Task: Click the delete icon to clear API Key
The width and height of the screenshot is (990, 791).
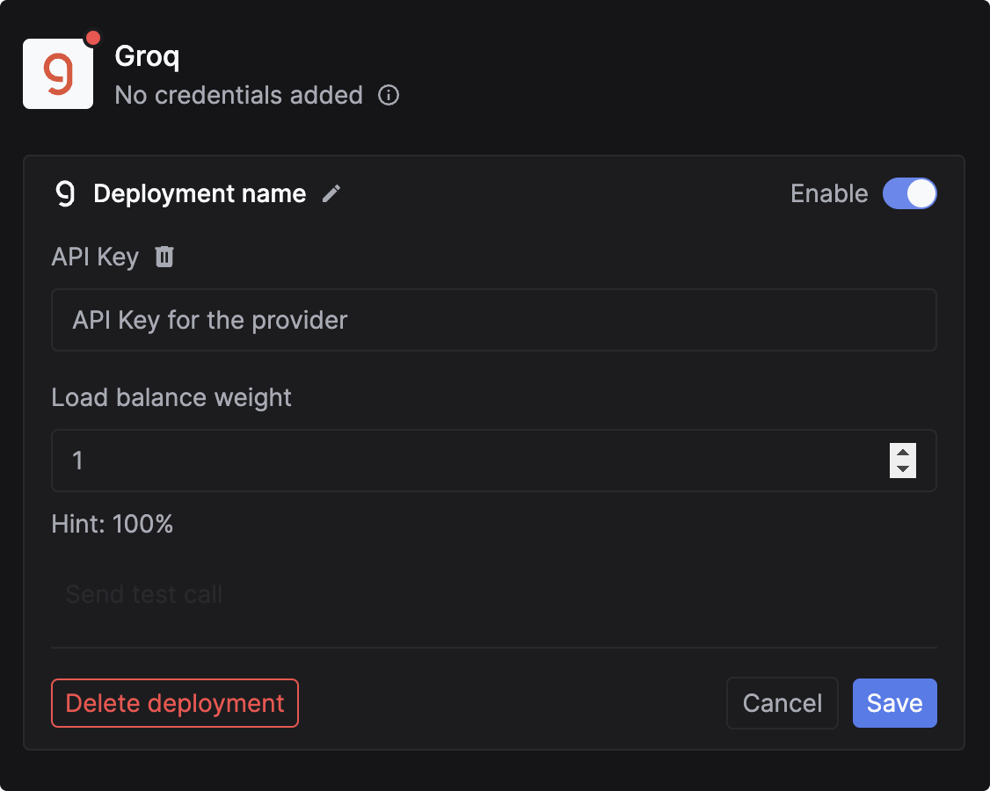Action: coord(164,257)
